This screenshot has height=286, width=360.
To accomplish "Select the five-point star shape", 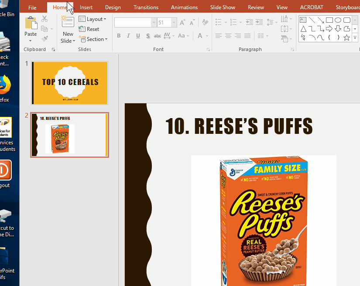I will 346,37.
